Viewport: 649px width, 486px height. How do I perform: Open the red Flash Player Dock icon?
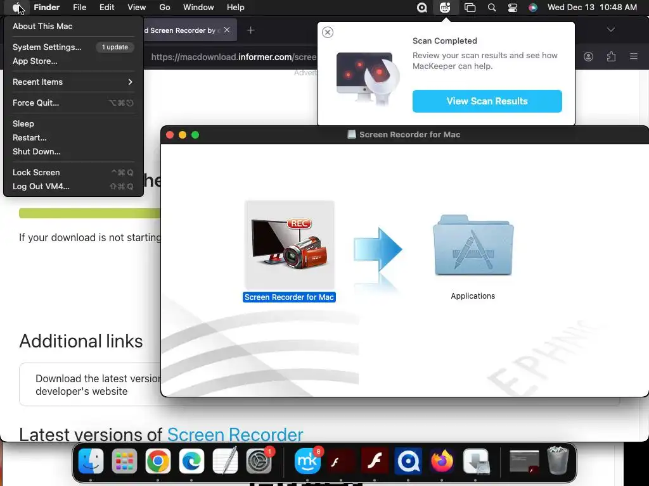375,461
